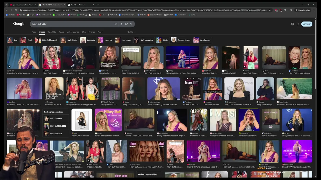Open the eBay Hilary Duff Full Photo result

click(x=82, y=120)
